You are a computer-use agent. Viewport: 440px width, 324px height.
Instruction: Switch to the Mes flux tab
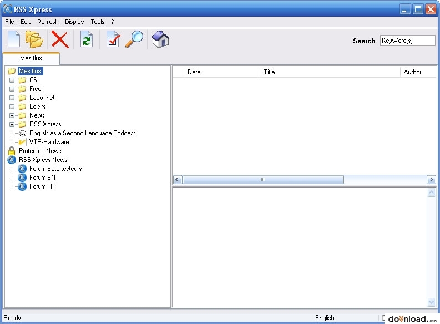(31, 58)
